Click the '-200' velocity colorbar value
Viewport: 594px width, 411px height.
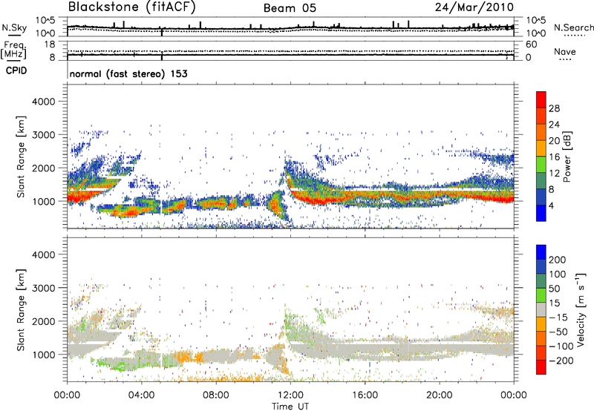(x=561, y=361)
